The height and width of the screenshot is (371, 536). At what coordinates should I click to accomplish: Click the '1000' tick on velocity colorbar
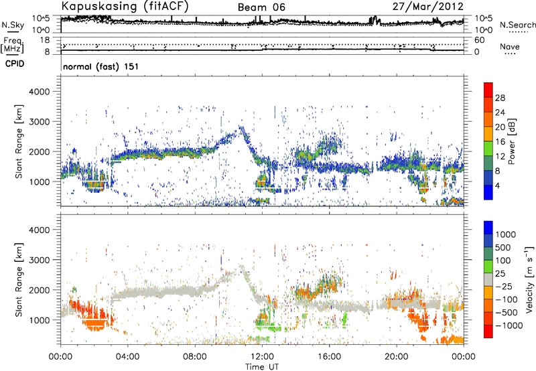click(x=506, y=234)
